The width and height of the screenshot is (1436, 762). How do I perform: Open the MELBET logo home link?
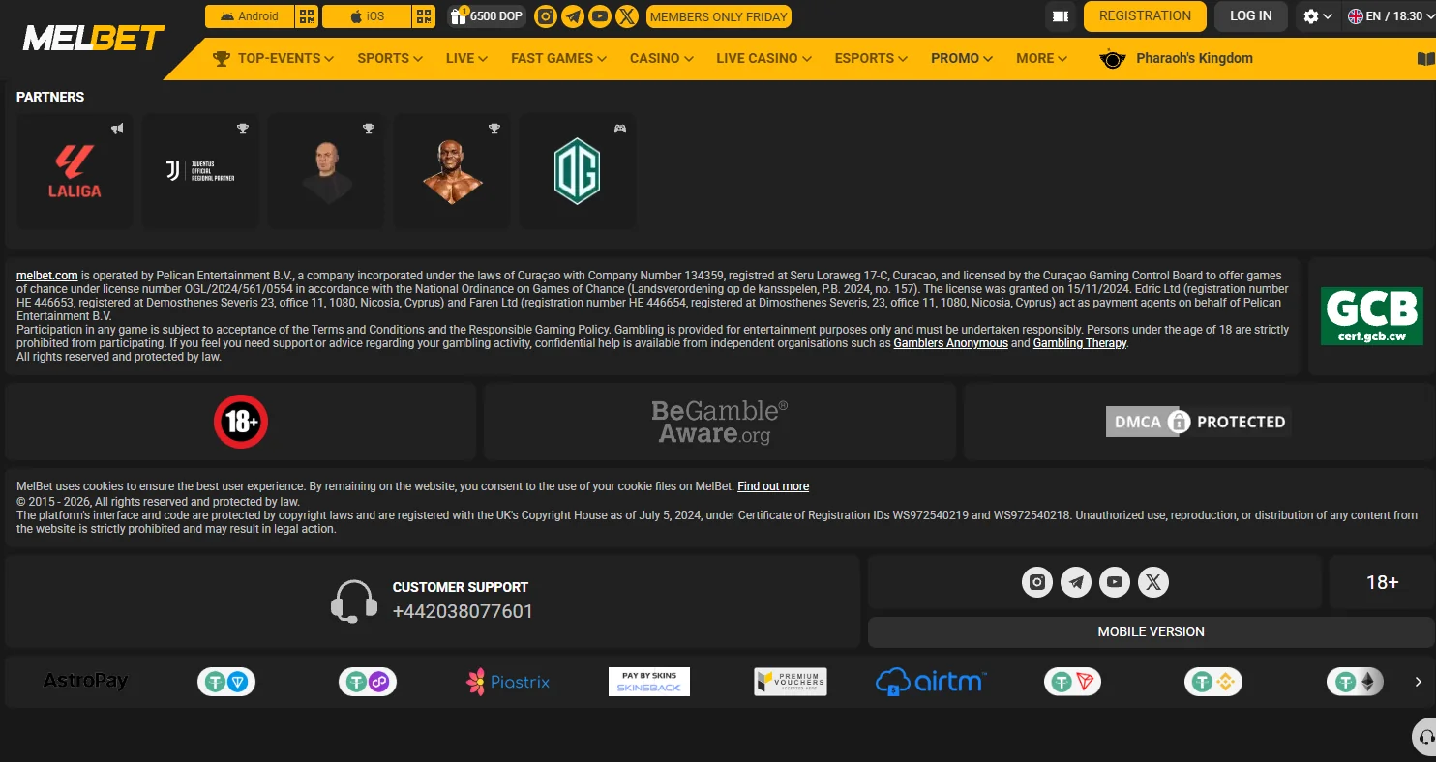tap(93, 39)
